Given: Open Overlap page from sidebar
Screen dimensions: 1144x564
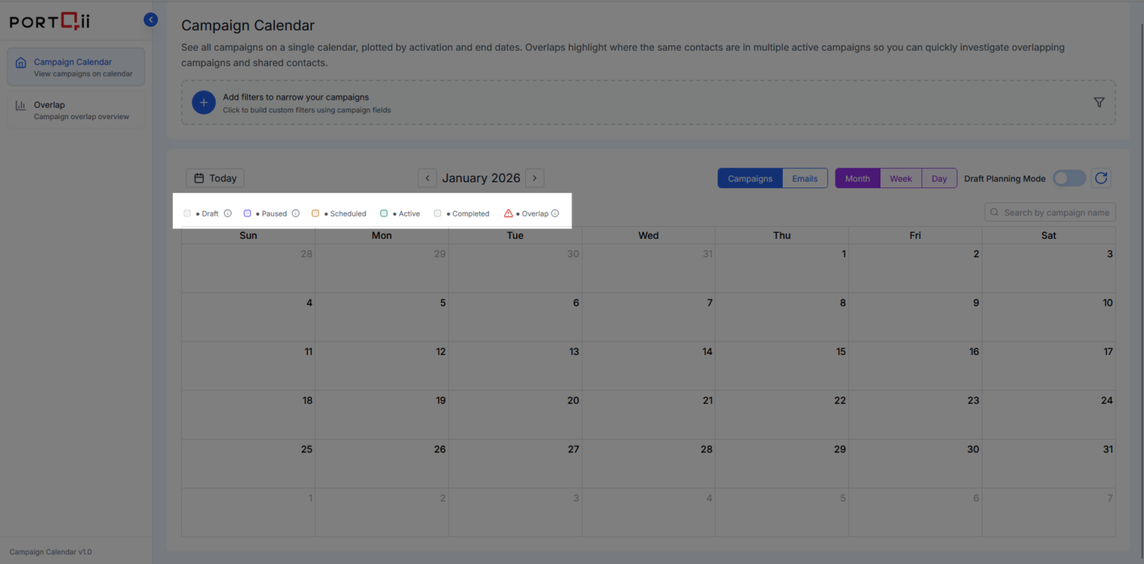Looking at the screenshot, I should (76, 110).
